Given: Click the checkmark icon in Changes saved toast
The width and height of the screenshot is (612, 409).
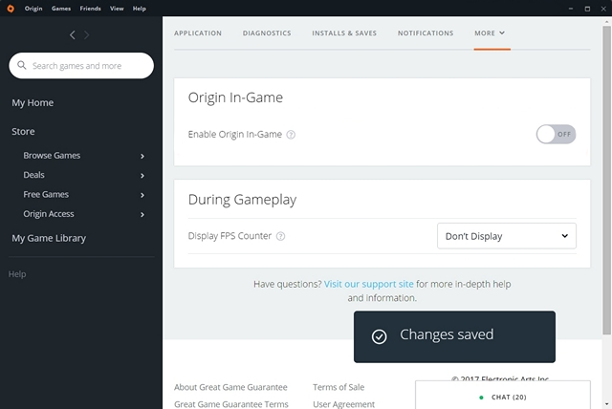Looking at the screenshot, I should (x=379, y=336).
